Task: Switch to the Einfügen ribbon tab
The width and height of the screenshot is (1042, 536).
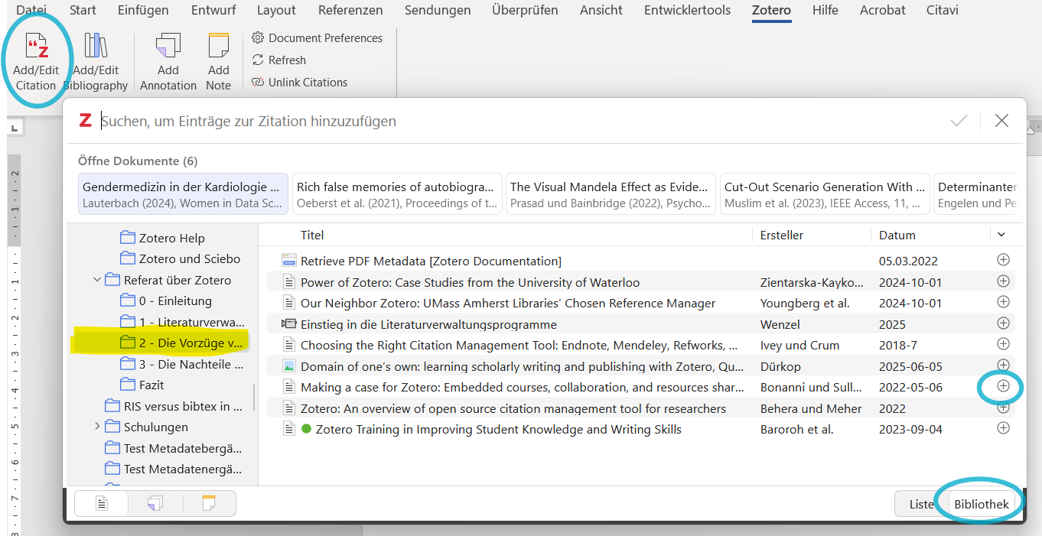Action: [143, 10]
